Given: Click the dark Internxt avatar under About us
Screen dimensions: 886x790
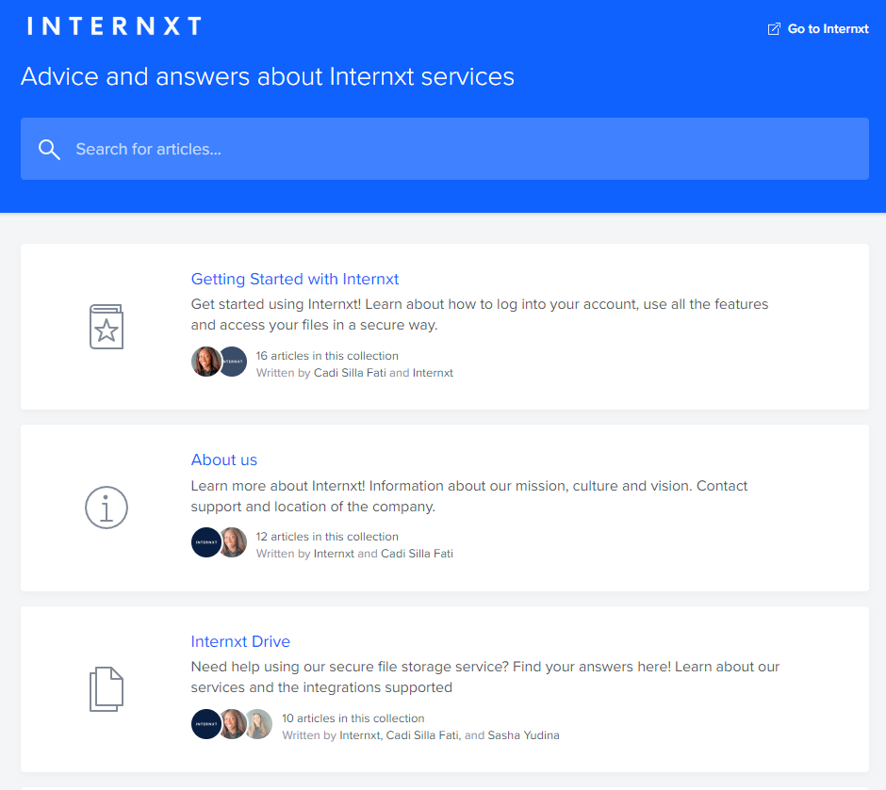Looking at the screenshot, I should (x=205, y=542).
